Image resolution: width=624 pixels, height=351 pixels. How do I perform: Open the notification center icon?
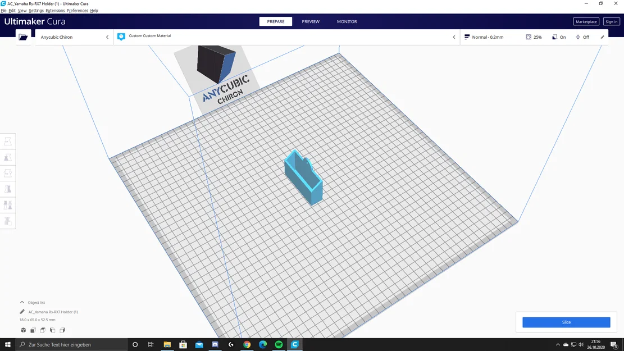pos(614,345)
